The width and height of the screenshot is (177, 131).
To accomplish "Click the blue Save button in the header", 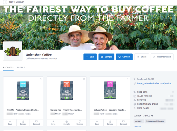I will (x=90, y=57).
